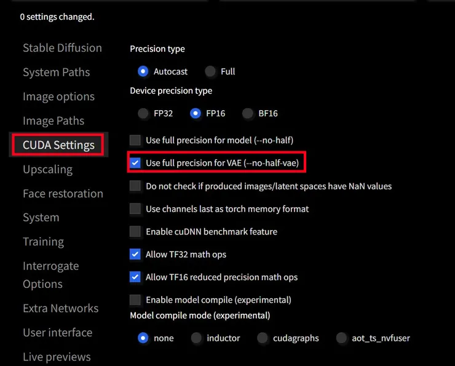This screenshot has width=455, height=366.
Task: Choose cudagraphs compile mode
Action: (263, 338)
